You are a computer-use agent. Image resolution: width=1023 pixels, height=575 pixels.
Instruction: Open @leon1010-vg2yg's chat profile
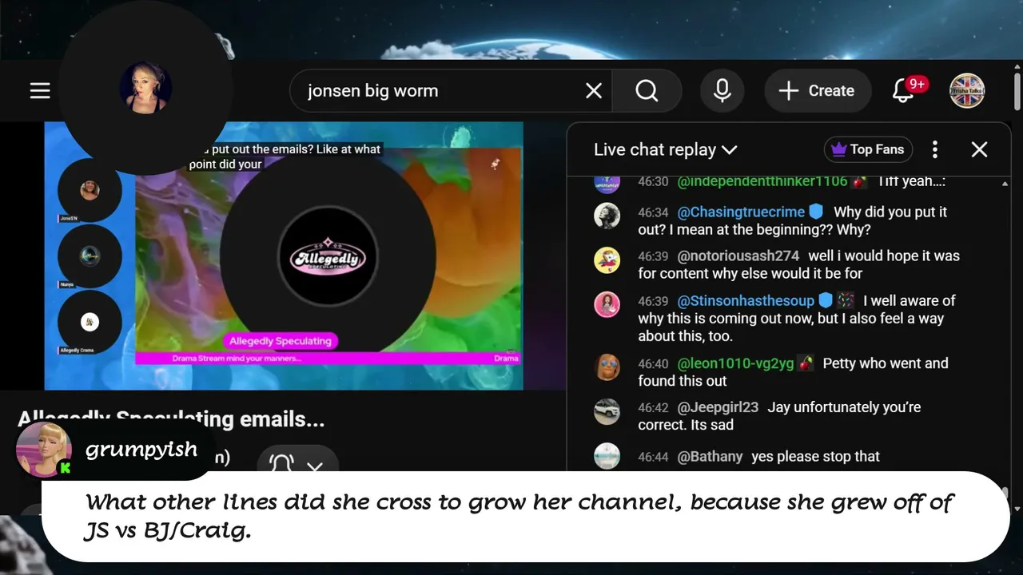click(736, 363)
